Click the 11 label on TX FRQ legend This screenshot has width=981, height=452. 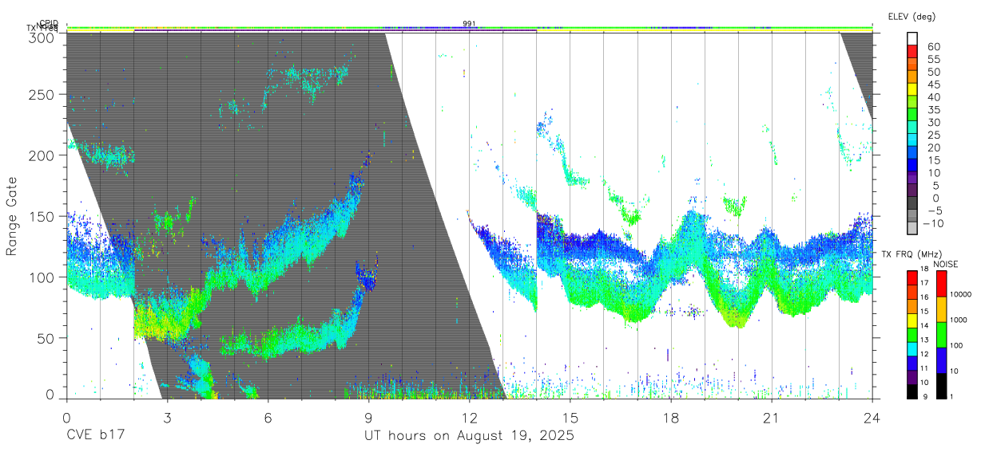[x=924, y=368]
